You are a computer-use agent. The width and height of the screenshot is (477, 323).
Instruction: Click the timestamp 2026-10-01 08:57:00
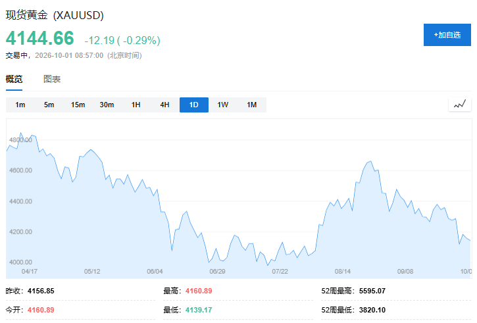click(69, 55)
